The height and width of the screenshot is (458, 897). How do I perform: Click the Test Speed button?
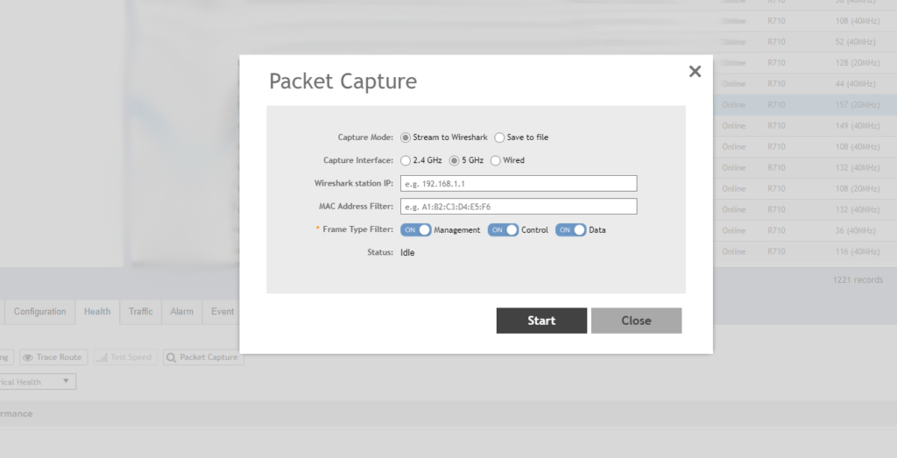(x=124, y=357)
